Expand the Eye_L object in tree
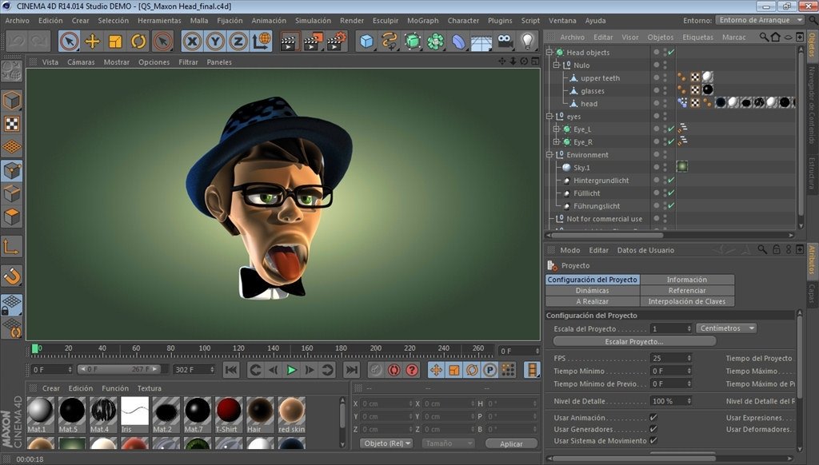This screenshot has width=819, height=465. pyautogui.click(x=556, y=129)
